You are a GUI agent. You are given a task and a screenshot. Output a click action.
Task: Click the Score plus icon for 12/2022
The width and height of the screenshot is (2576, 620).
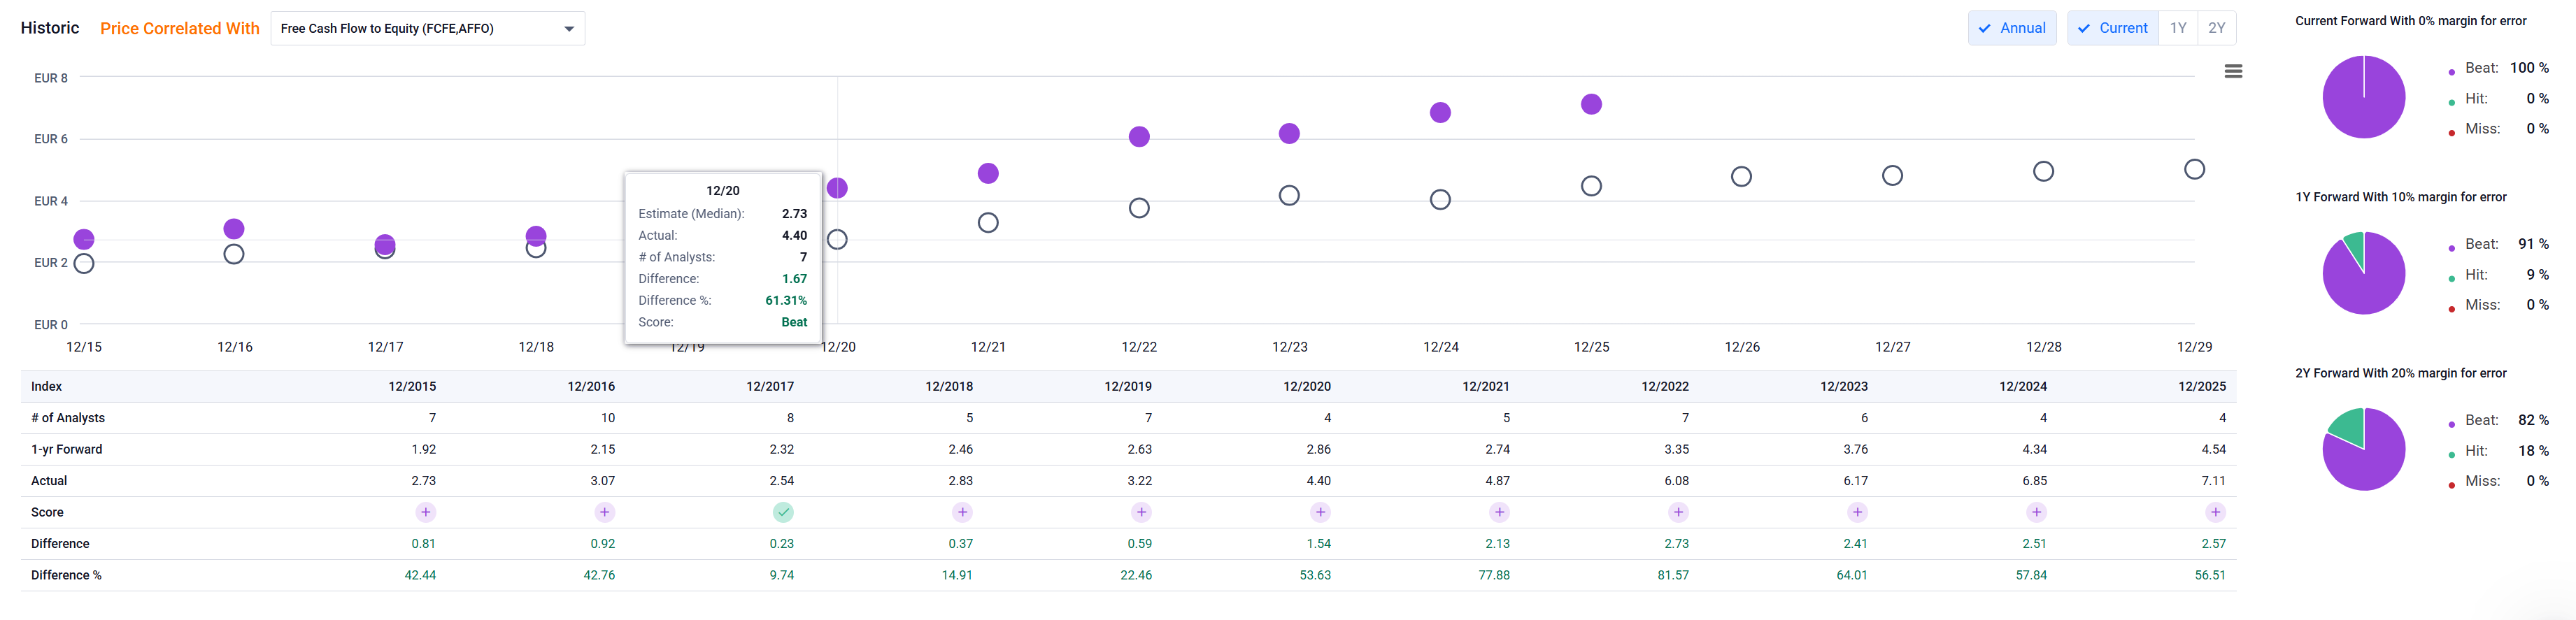click(1679, 512)
